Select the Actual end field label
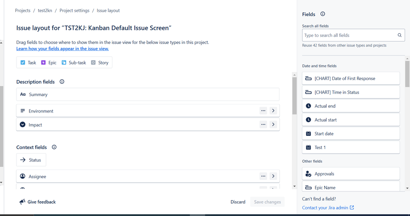 click(325, 106)
